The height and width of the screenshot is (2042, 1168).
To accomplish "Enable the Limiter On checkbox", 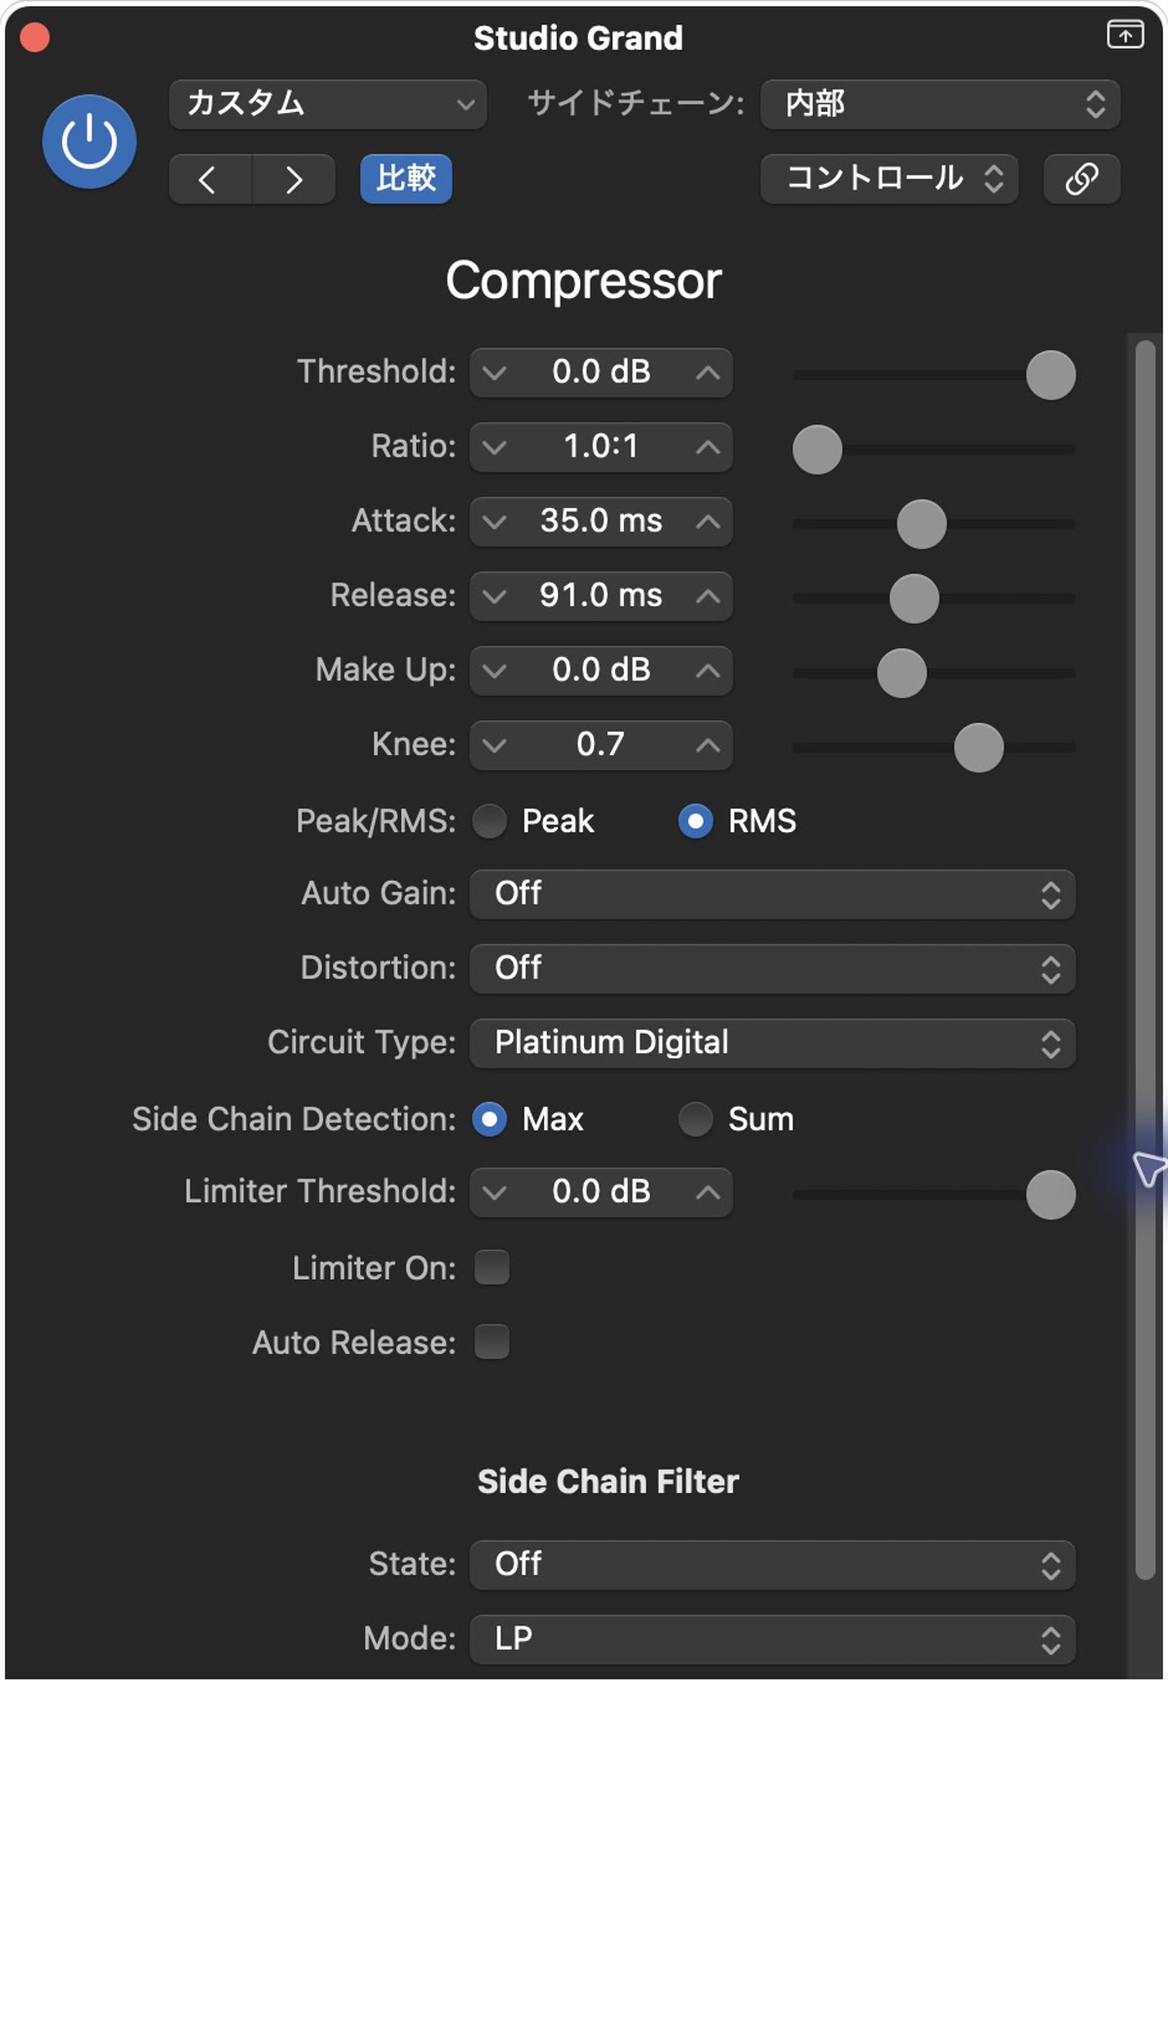I will pos(492,1267).
